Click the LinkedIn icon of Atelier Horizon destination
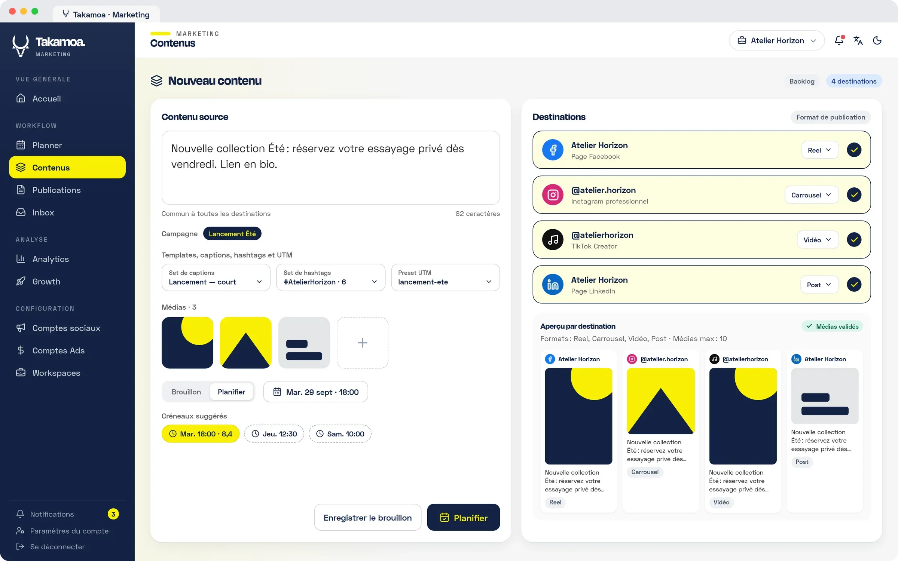898x561 pixels. coord(553,284)
